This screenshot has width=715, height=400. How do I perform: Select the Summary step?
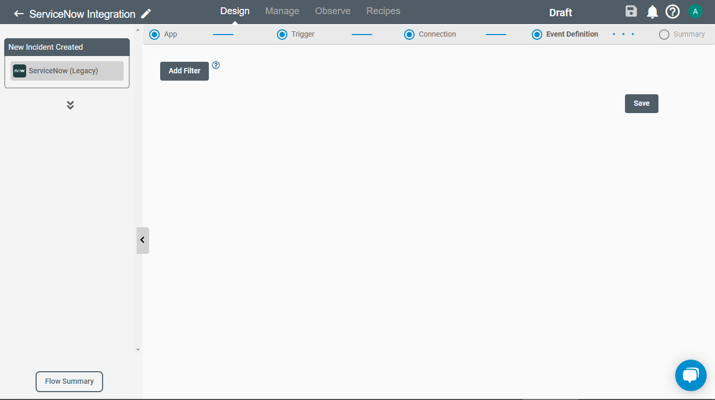(x=682, y=35)
